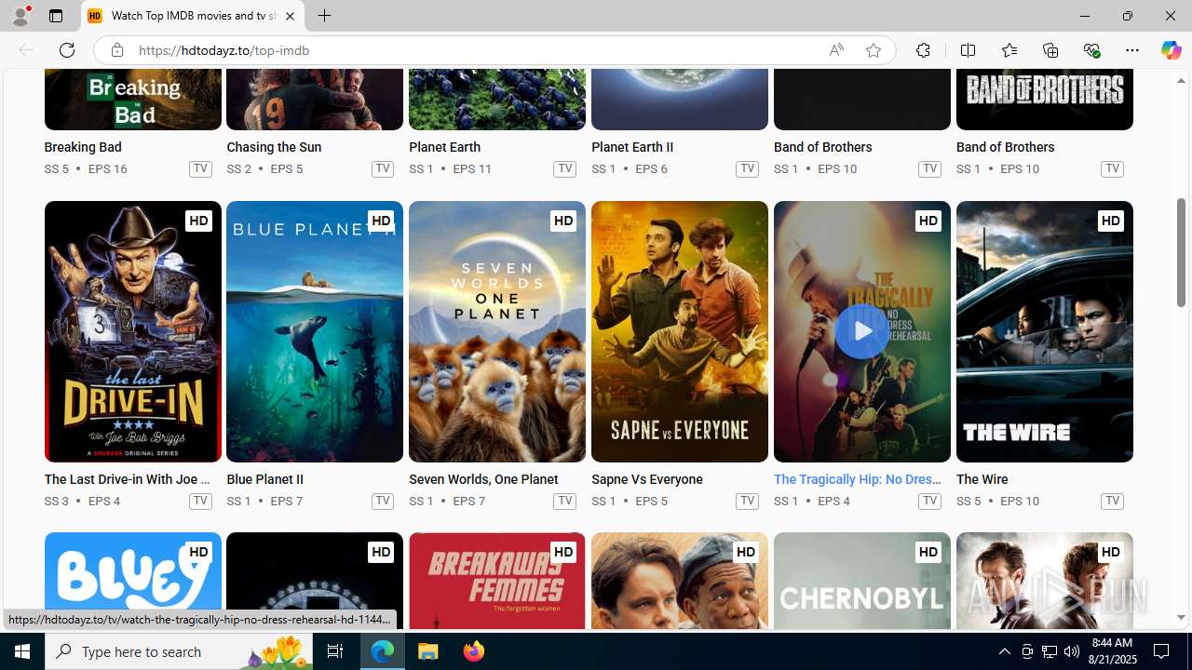Viewport: 1192px width, 670px height.
Task: Open the Chernobyl poster thumbnail
Action: pyautogui.click(x=861, y=582)
